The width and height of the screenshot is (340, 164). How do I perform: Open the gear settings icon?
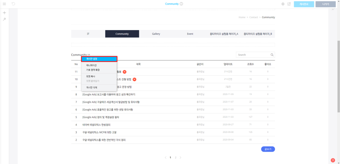click(283, 4)
